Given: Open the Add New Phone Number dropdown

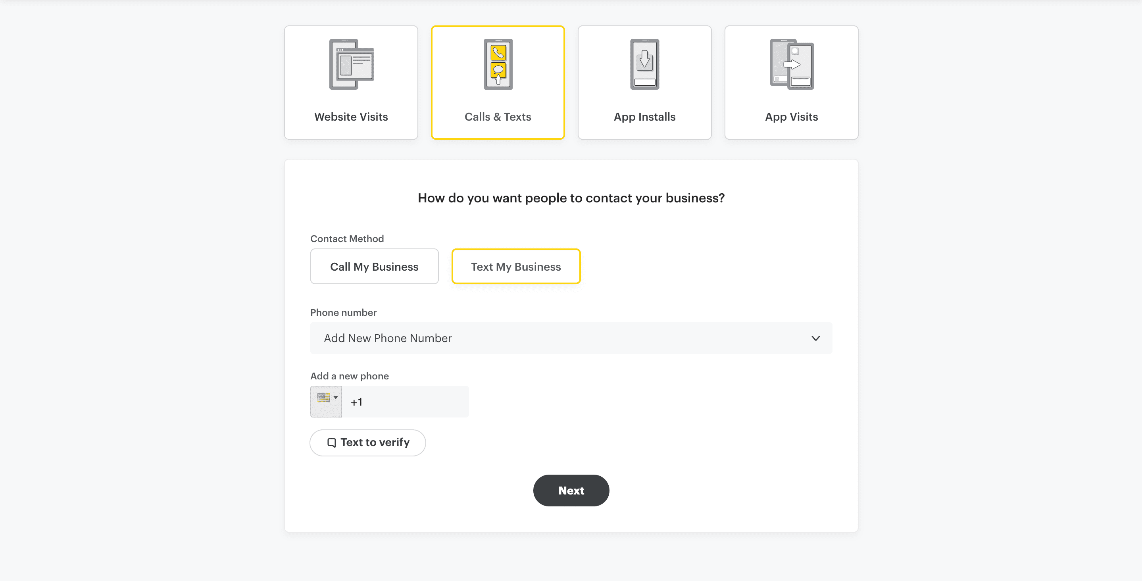Looking at the screenshot, I should [x=571, y=338].
